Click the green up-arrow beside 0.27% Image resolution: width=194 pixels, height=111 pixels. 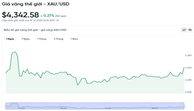point(41,16)
